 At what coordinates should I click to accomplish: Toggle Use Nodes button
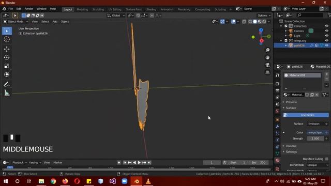tap(306, 115)
